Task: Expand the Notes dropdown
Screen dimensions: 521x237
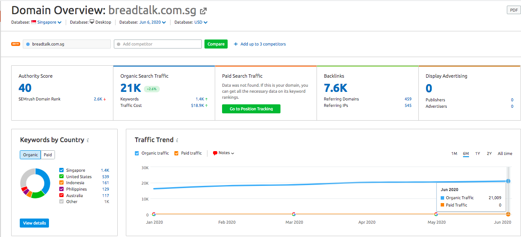Action: (226, 153)
